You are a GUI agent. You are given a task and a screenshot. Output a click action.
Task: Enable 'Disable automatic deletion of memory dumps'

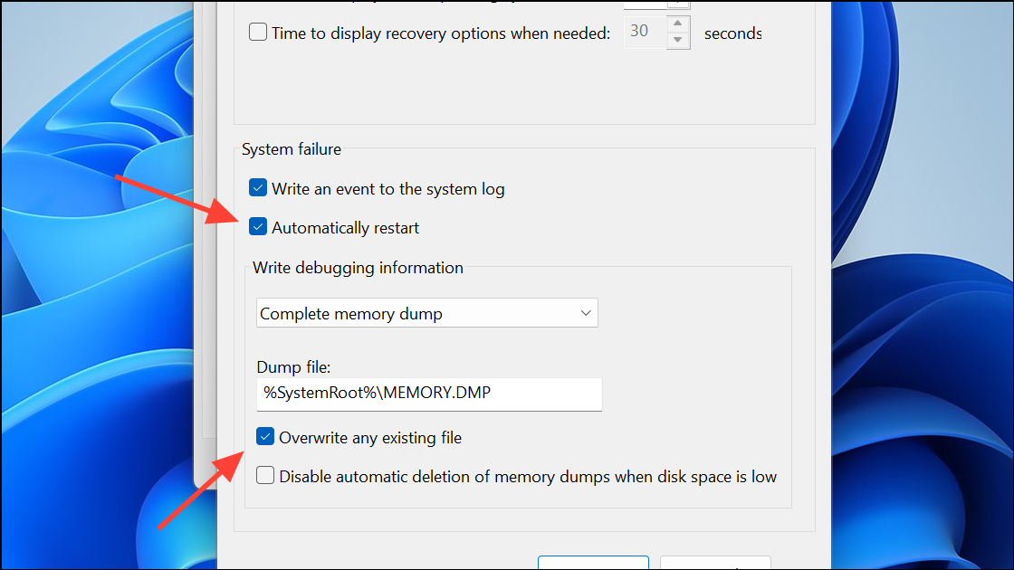point(265,476)
